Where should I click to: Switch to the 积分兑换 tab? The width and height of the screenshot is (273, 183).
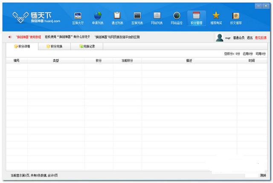pos(54,46)
